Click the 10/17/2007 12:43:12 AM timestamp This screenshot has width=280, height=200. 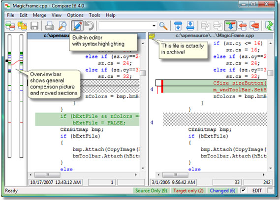tap(56, 182)
